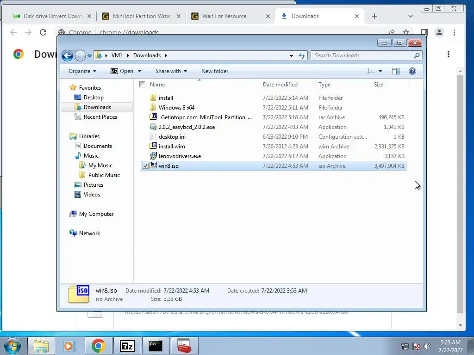Open the Chrome Downloads page more-actions menu

point(448,55)
